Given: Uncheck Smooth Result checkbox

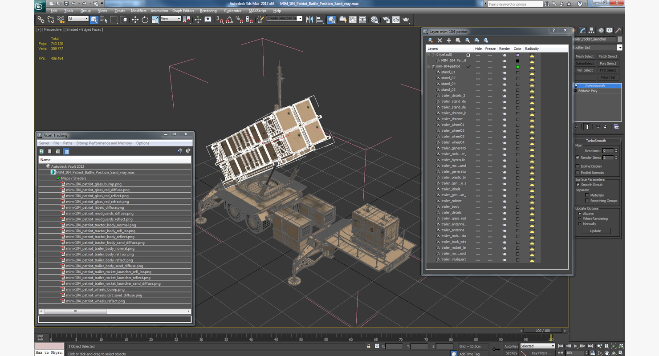Looking at the screenshot, I should coord(578,185).
